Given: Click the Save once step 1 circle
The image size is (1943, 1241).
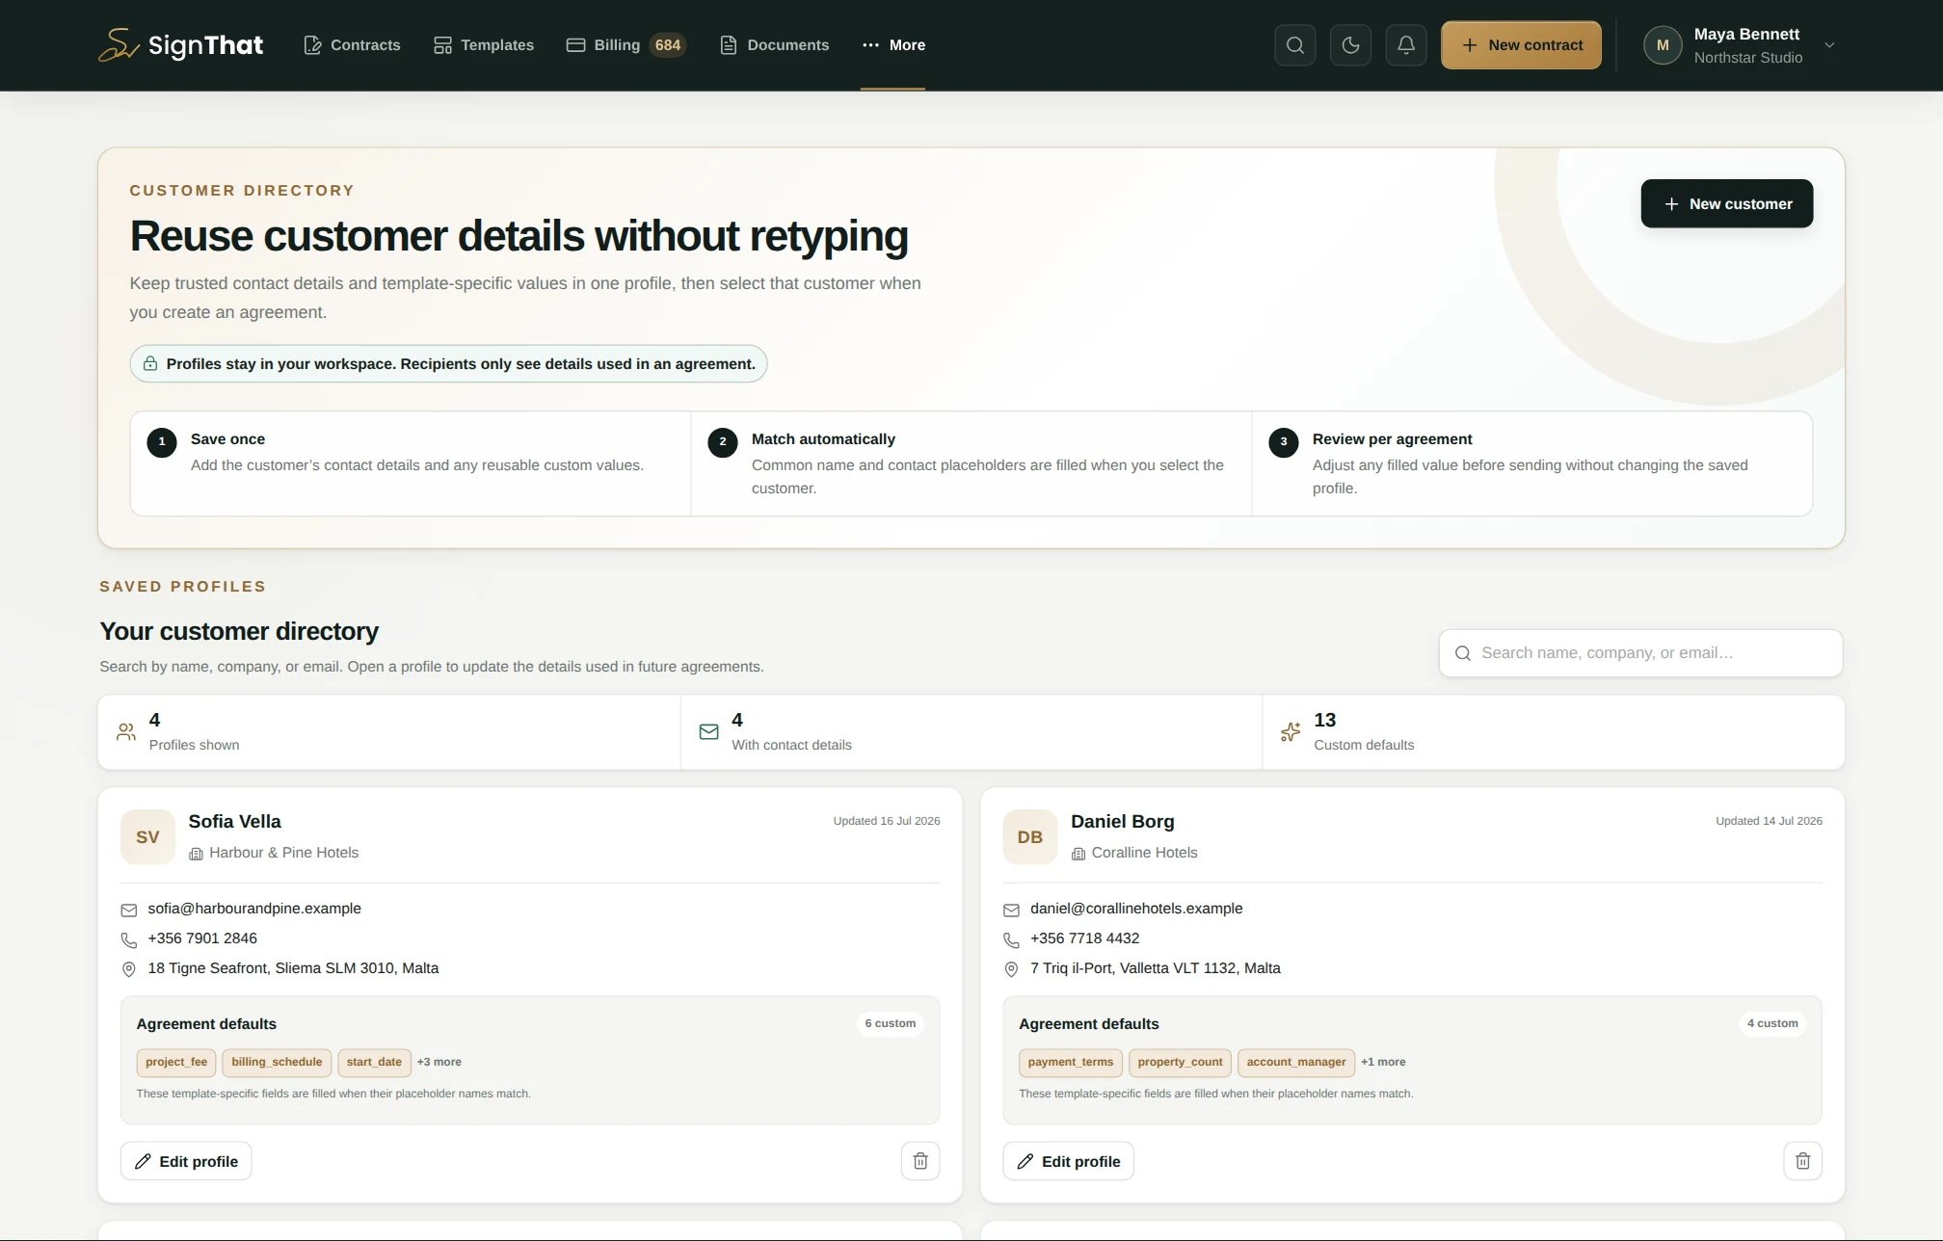Looking at the screenshot, I should pyautogui.click(x=162, y=442).
